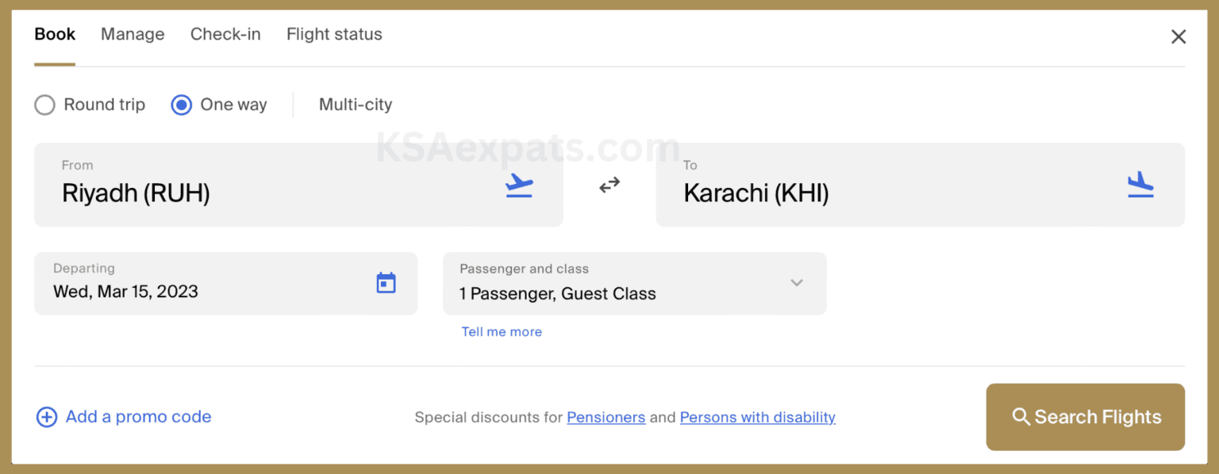Click the plus icon for promo code
Screen dimensions: 1219x474
click(47, 418)
